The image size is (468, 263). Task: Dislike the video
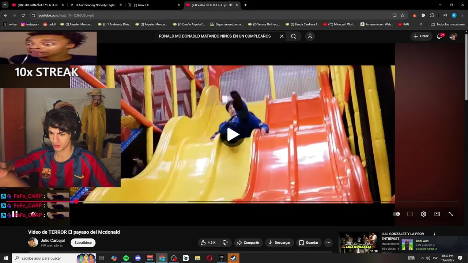[225, 243]
